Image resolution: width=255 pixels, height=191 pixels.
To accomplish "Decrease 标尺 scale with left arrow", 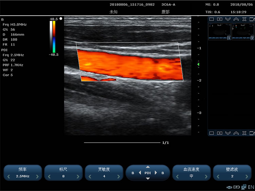I will [x=49, y=176].
